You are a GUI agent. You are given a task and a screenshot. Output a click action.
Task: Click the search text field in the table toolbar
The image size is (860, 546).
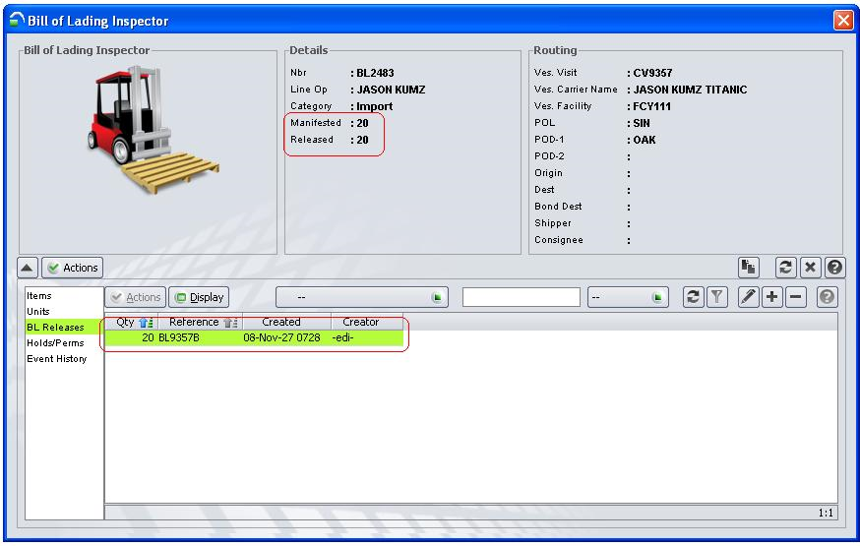[x=522, y=298]
